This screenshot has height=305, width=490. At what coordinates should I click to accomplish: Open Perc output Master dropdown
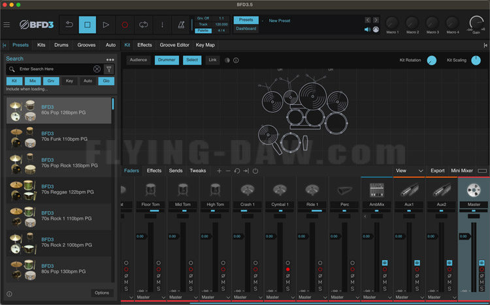[x=345, y=297]
